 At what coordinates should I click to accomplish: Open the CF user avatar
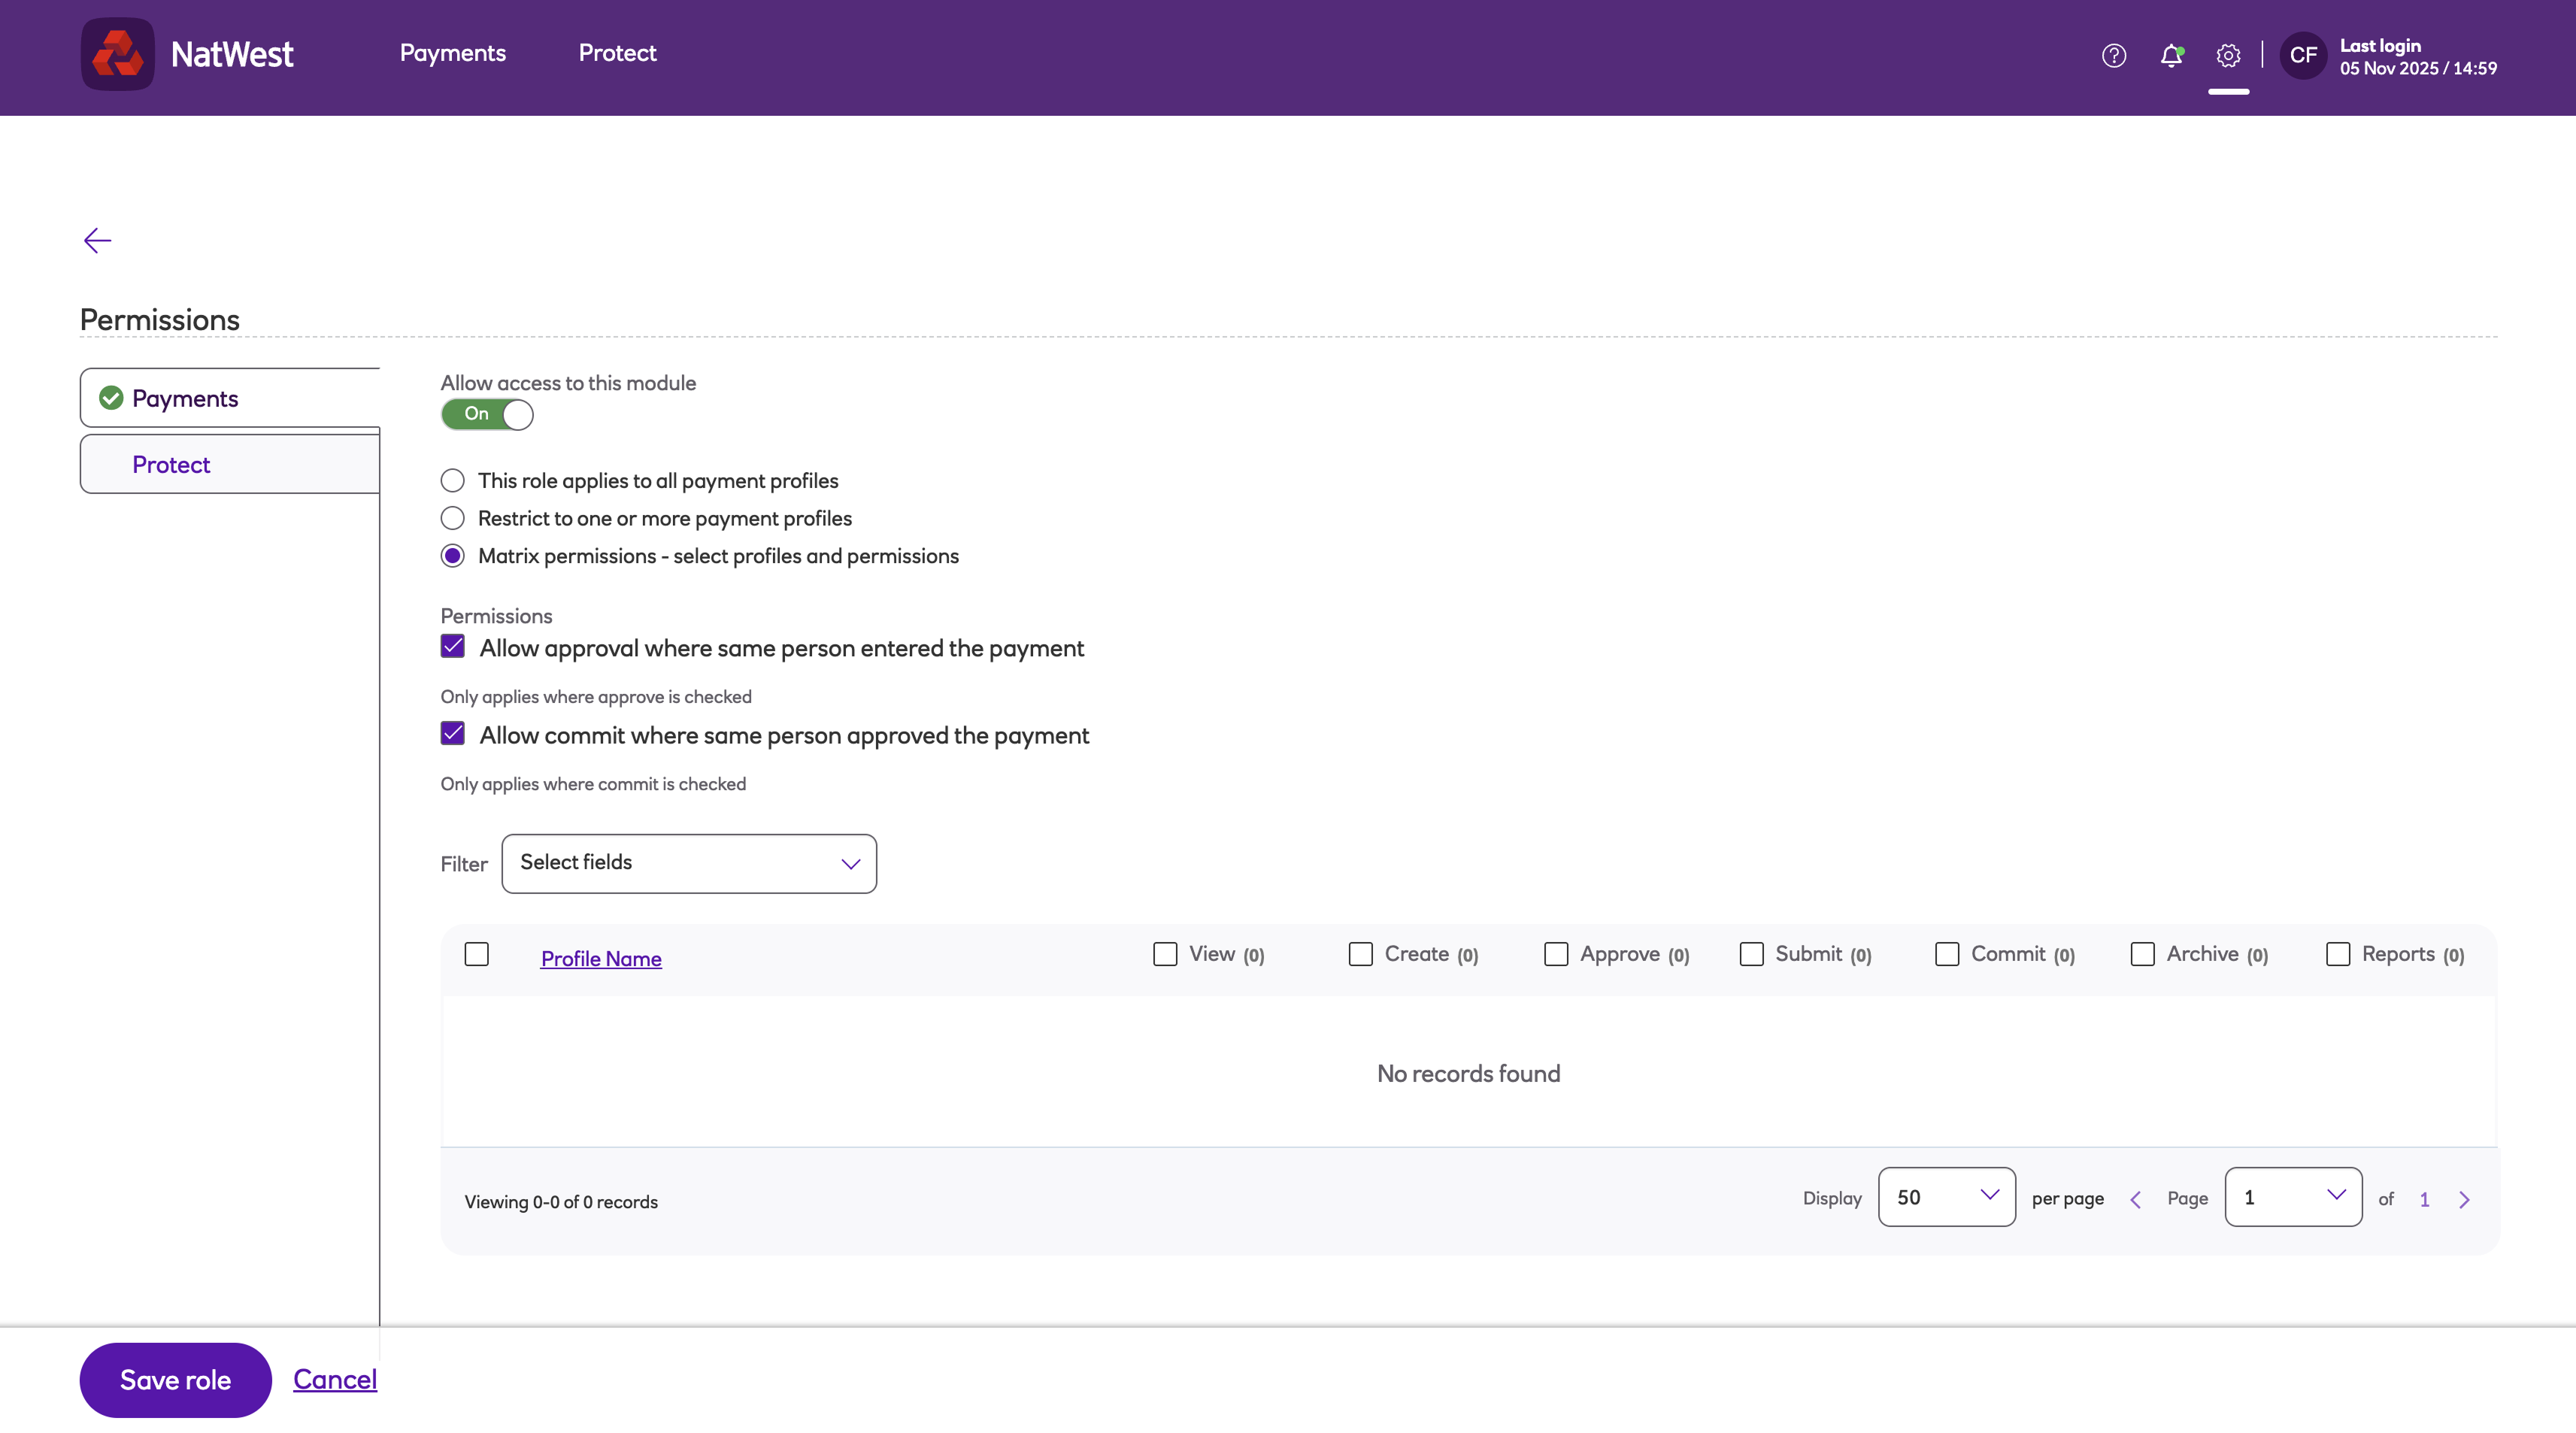[x=2303, y=56]
